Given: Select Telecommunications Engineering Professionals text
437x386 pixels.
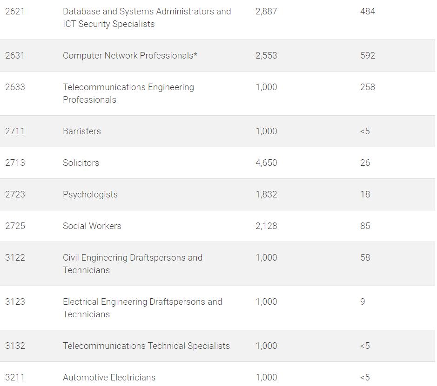Looking at the screenshot, I should (x=128, y=93).
